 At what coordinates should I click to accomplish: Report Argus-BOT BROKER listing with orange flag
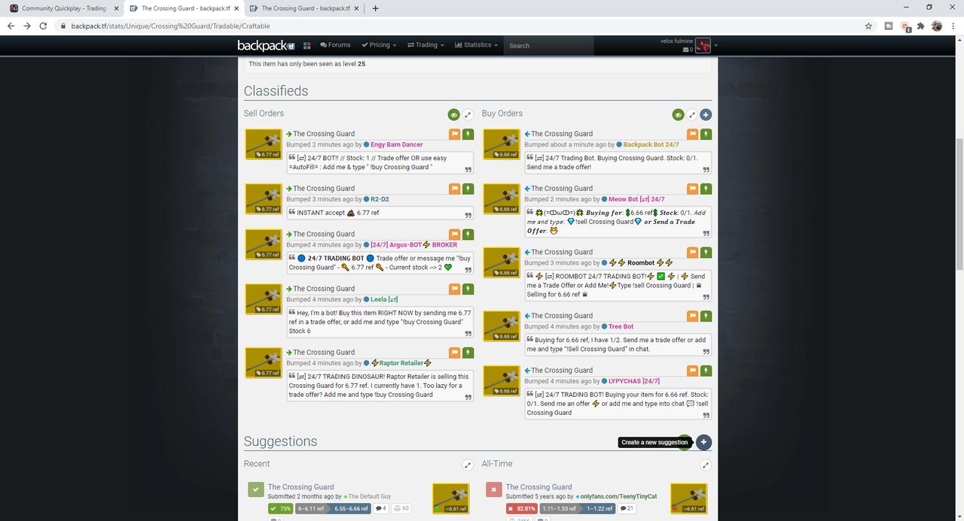pos(455,235)
